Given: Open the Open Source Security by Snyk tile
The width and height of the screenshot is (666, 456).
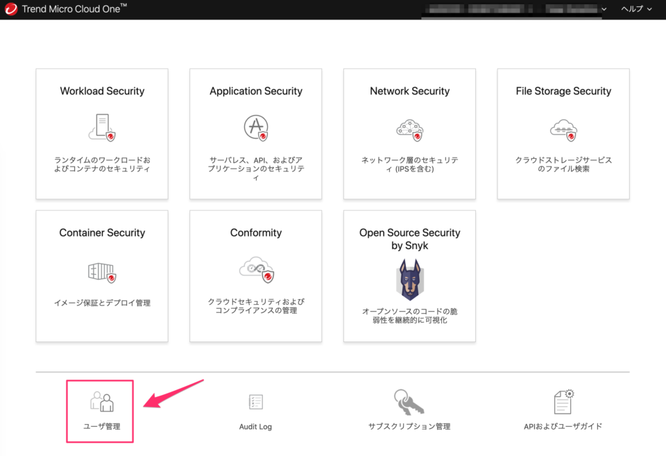Looking at the screenshot, I should click(409, 276).
